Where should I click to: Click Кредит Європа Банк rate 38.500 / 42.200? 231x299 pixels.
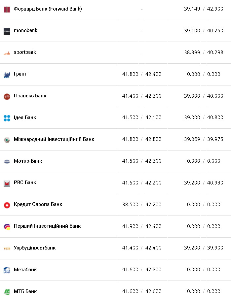coord(142,204)
